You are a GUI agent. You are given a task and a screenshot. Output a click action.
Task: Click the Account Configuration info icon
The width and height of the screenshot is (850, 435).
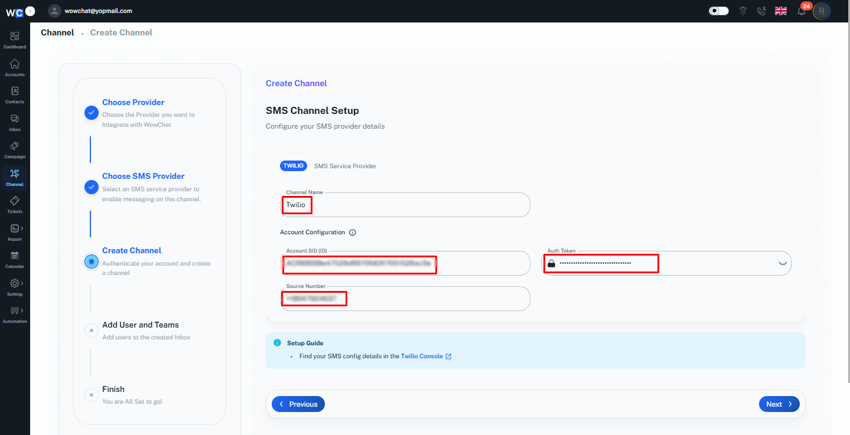353,233
